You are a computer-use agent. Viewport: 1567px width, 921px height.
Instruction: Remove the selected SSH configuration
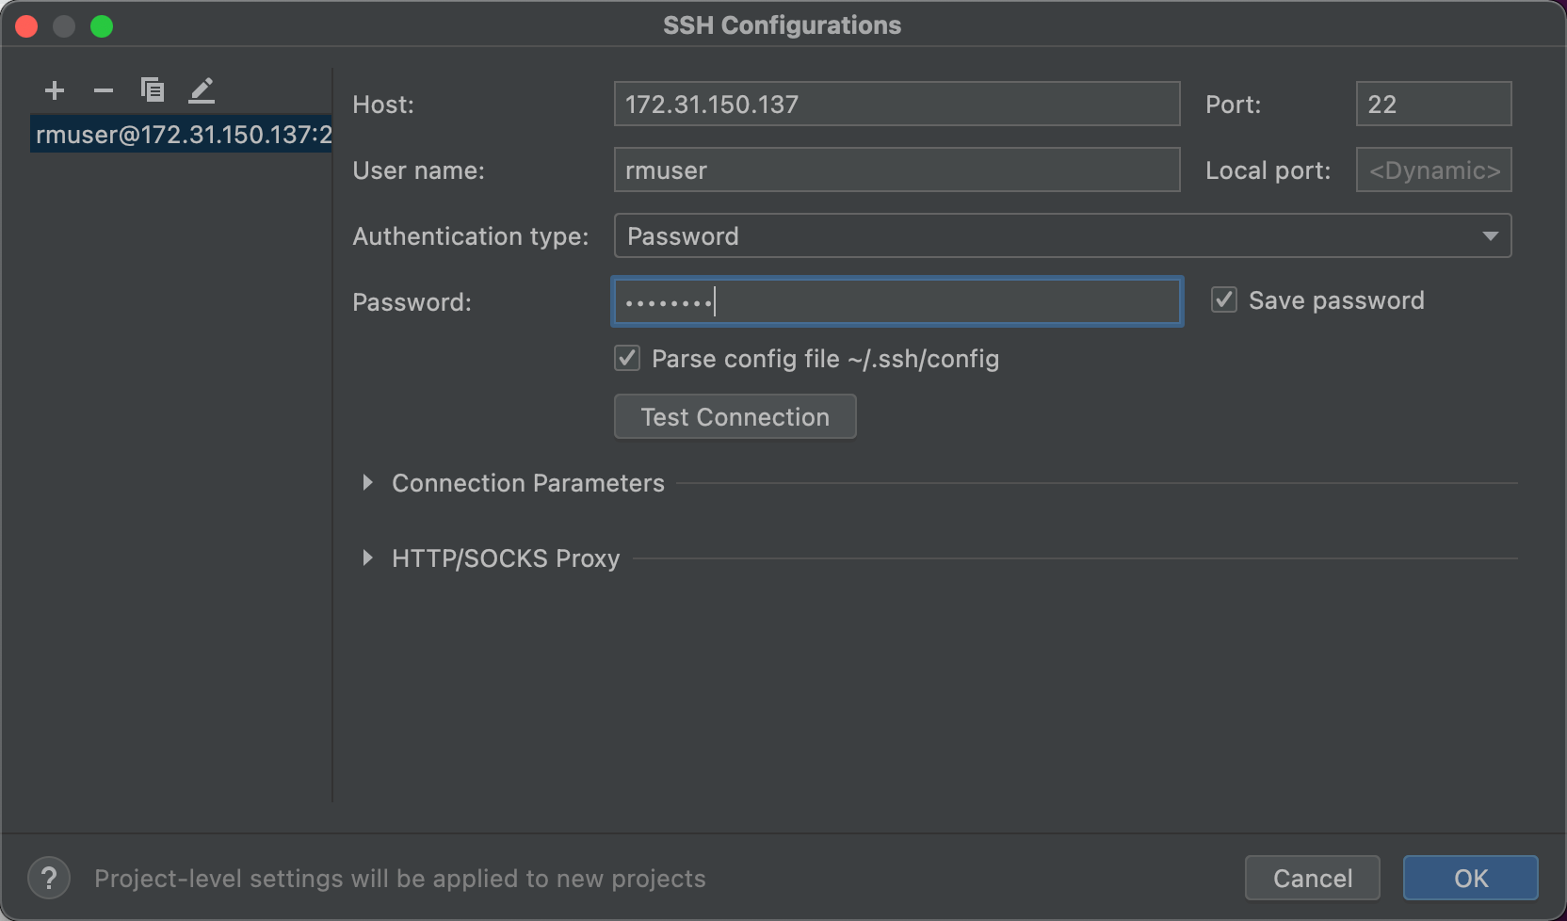coord(104,90)
